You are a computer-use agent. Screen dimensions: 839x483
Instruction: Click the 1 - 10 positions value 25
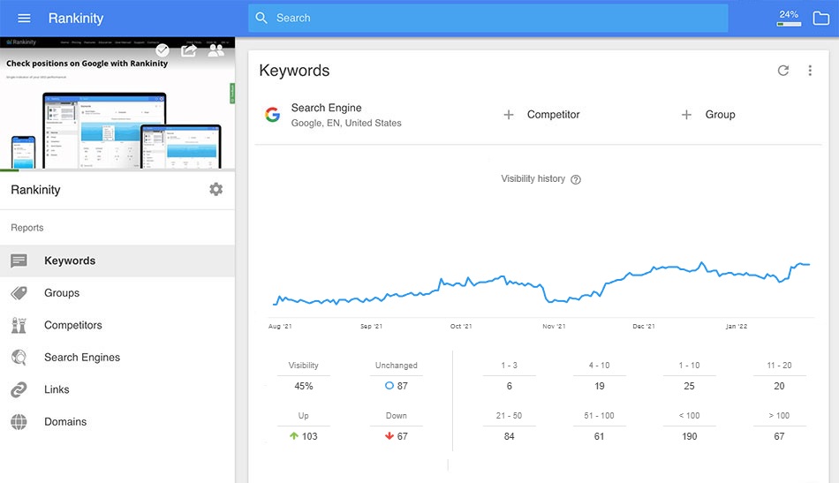point(689,386)
